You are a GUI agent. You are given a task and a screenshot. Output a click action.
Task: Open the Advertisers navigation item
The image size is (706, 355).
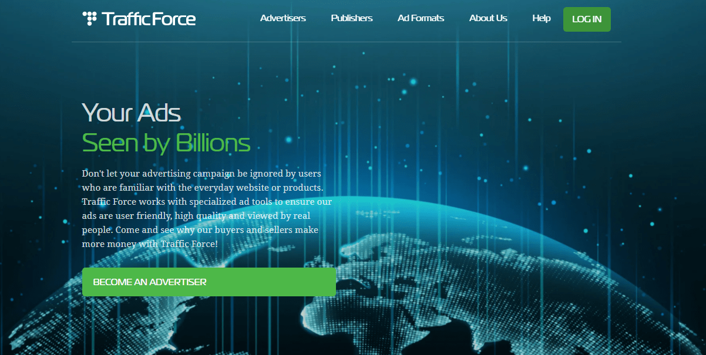point(283,18)
